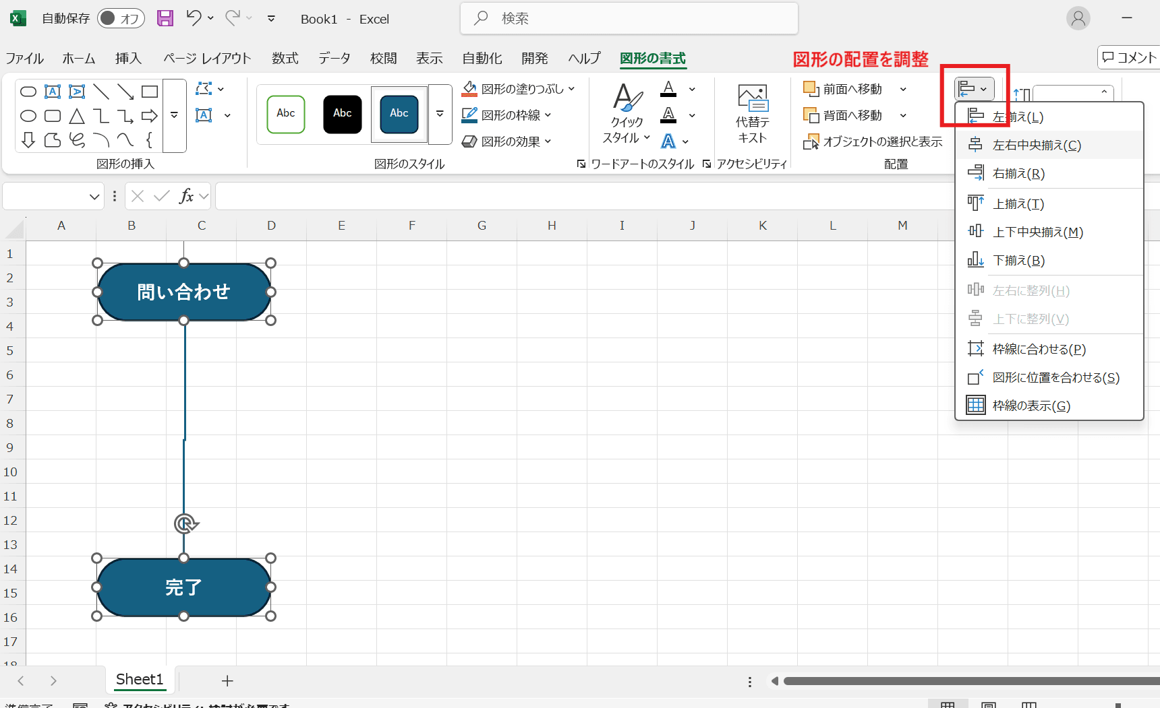Expand the shape styles gallery more arrow
This screenshot has width=1160, height=708.
tap(440, 114)
